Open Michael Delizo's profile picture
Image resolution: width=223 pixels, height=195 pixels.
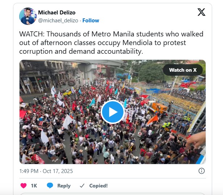point(28,16)
